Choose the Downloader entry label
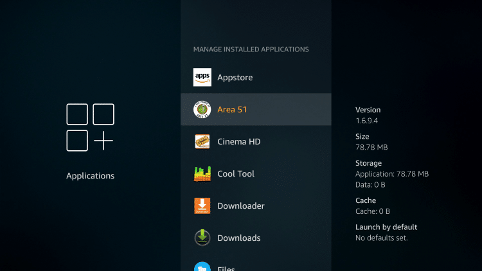 [x=241, y=205]
